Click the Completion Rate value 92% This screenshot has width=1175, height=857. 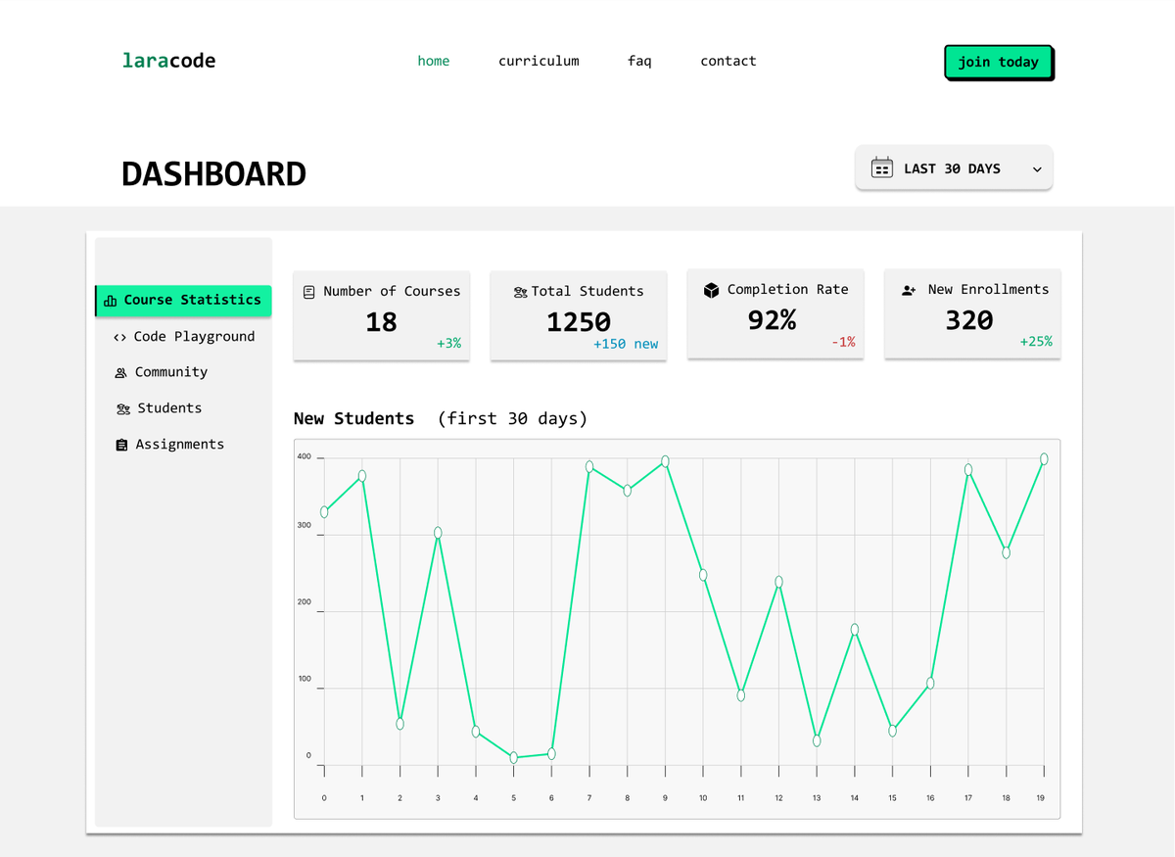coord(772,320)
